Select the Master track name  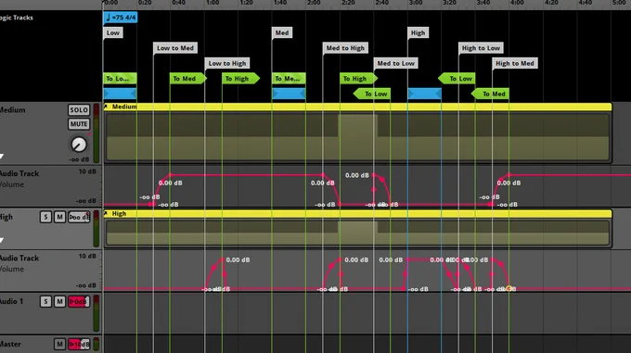(10, 344)
